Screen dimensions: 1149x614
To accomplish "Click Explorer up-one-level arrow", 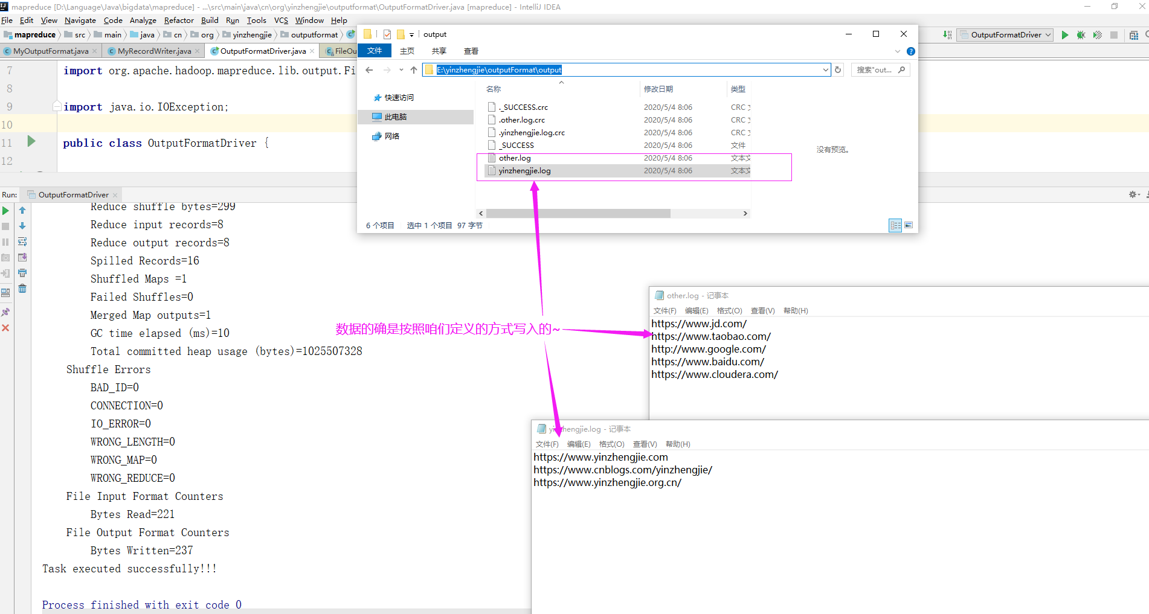I will (x=414, y=70).
